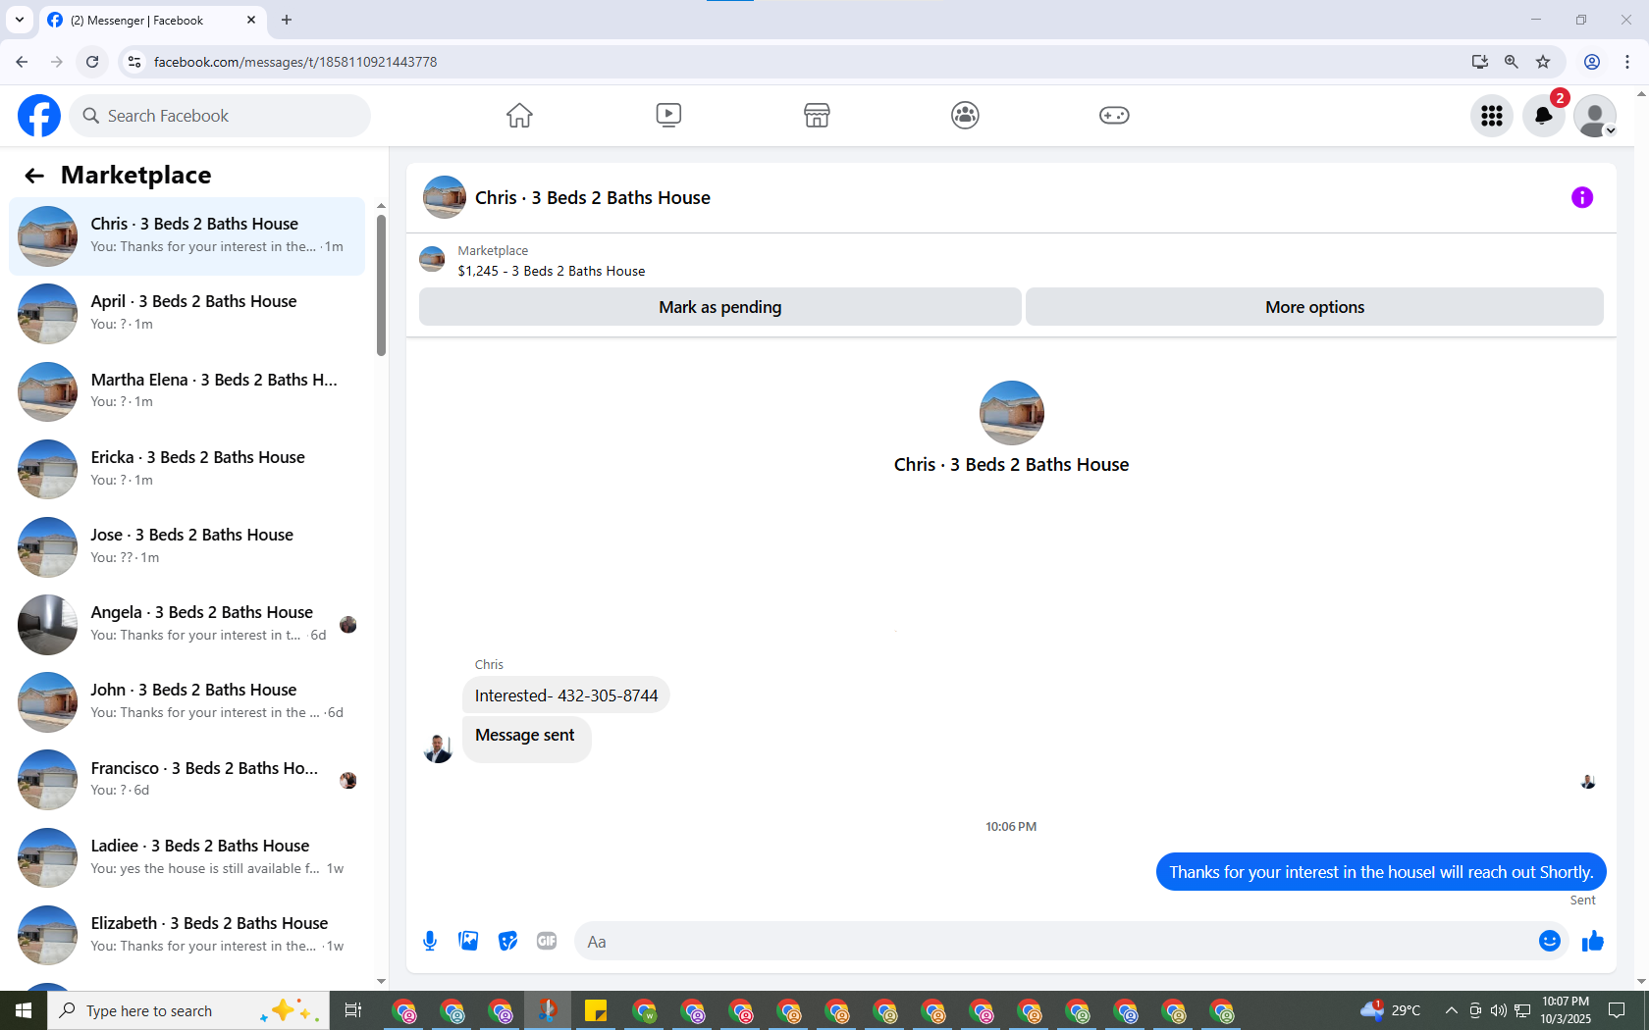Open the emoji picker

click(x=1550, y=942)
